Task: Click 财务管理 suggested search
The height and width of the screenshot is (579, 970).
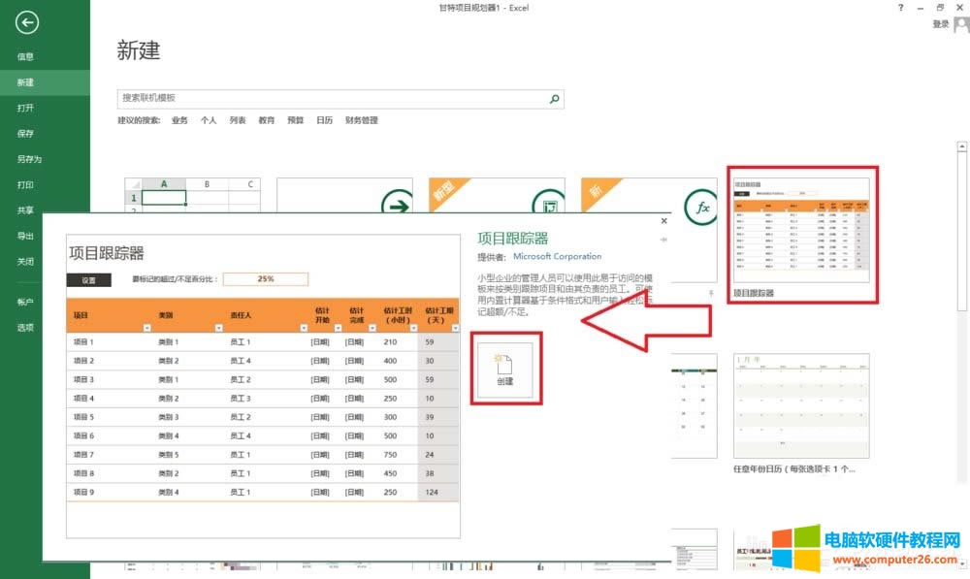Action: (361, 121)
